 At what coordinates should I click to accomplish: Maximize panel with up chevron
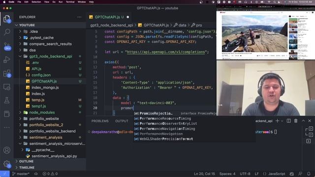(x=303, y=121)
